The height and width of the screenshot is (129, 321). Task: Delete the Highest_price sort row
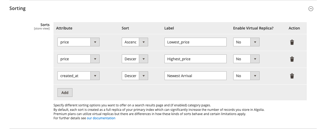click(x=292, y=59)
